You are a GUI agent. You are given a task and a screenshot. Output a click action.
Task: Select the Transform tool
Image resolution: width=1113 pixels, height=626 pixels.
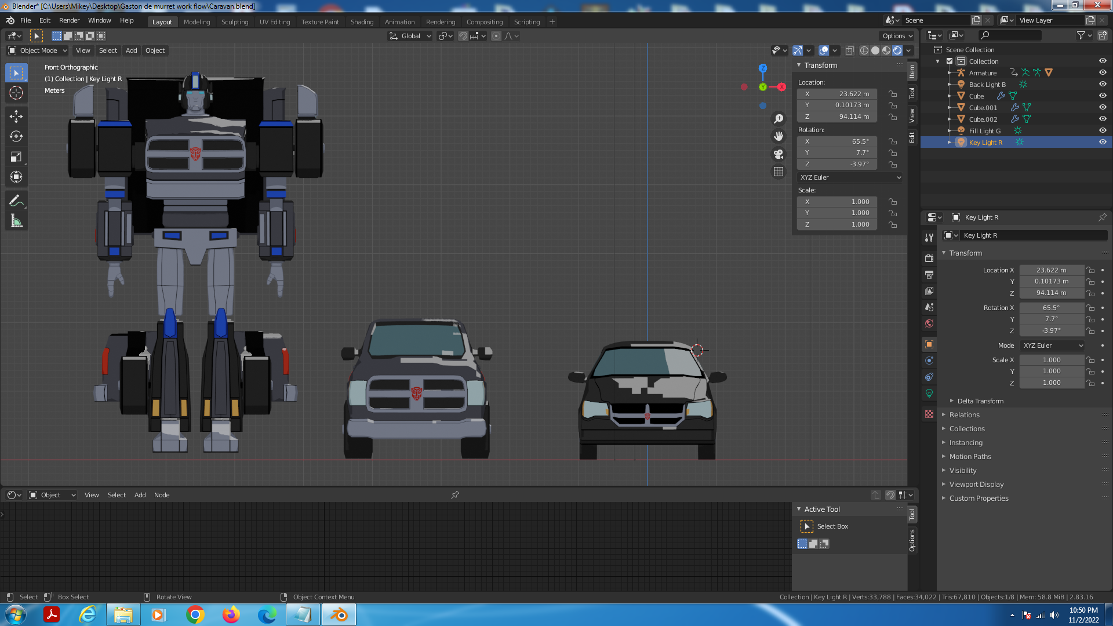point(16,177)
